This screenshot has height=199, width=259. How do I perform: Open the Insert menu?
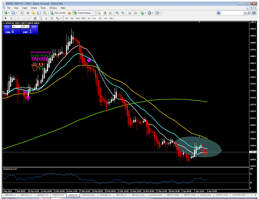click(x=24, y=8)
